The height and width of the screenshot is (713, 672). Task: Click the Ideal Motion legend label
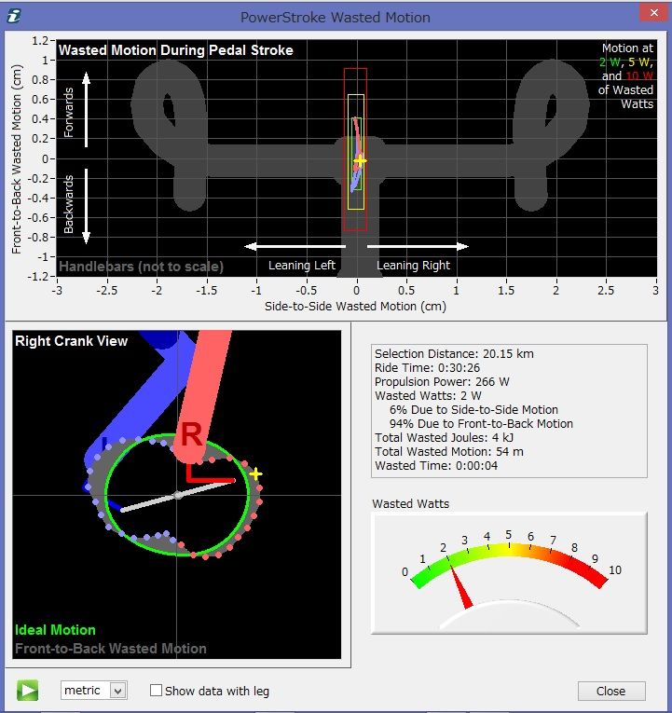(55, 630)
